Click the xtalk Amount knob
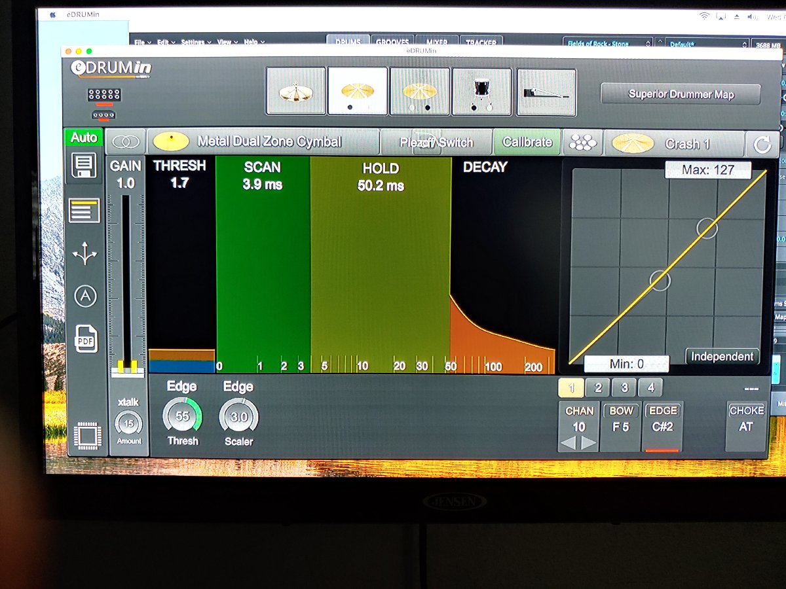The image size is (786, 589). (x=128, y=423)
